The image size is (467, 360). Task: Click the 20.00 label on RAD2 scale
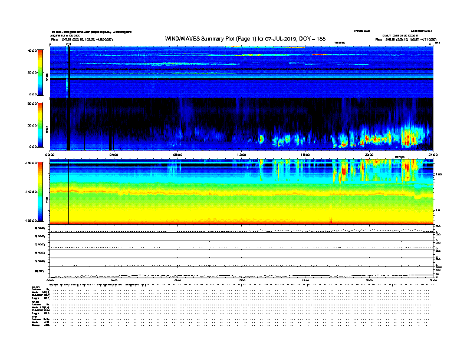tap(32, 72)
